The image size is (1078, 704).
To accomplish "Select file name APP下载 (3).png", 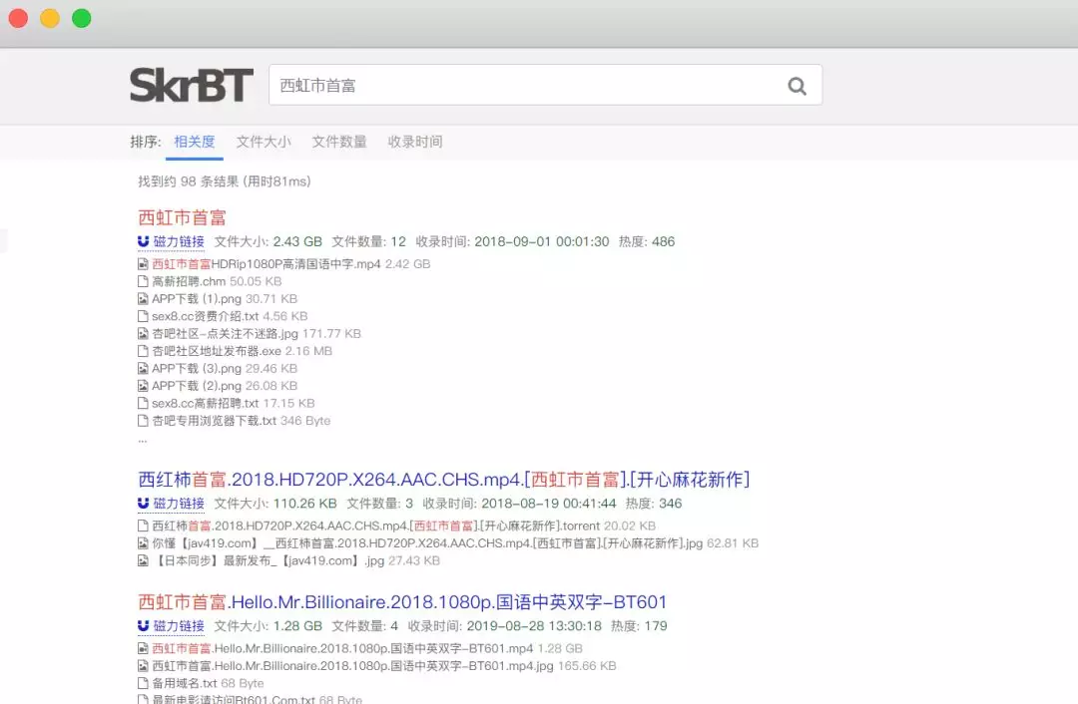I will [x=197, y=368].
